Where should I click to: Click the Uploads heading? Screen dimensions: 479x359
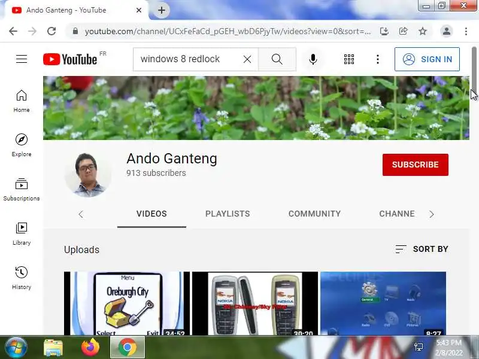81,250
